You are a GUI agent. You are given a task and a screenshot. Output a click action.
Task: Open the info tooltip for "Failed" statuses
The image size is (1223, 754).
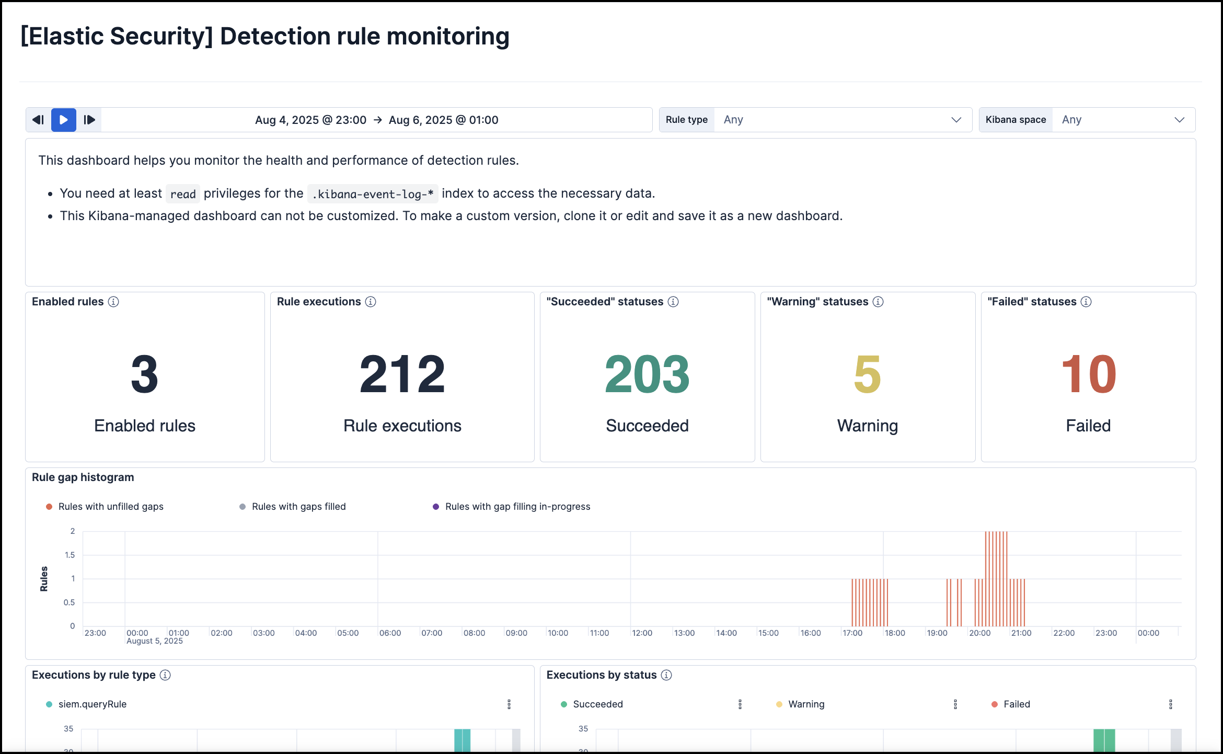[x=1086, y=302]
